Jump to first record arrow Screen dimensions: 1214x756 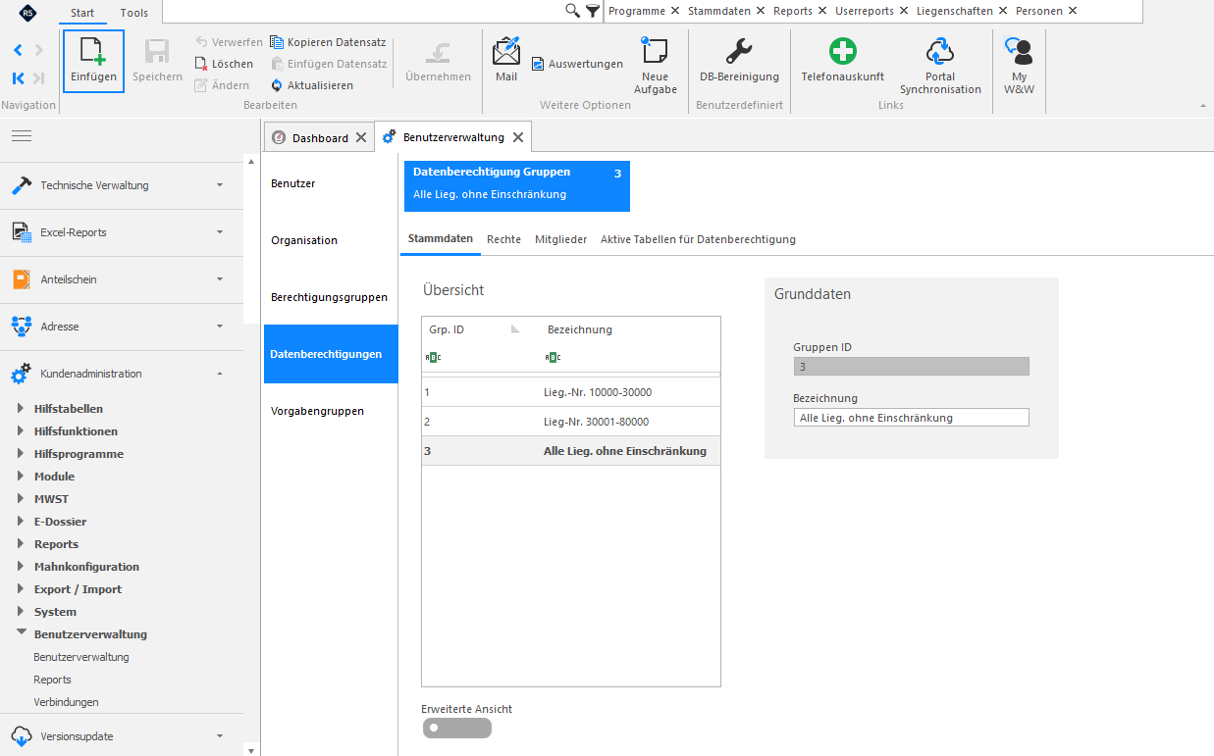pyautogui.click(x=18, y=78)
